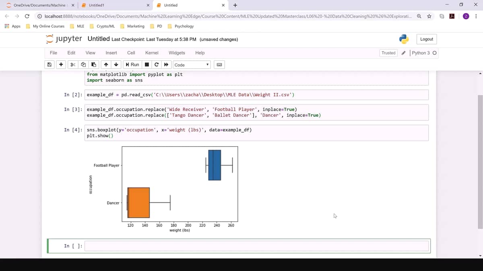The width and height of the screenshot is (483, 271).
Task: Click inside the empty In [ ] cell
Action: point(256,246)
